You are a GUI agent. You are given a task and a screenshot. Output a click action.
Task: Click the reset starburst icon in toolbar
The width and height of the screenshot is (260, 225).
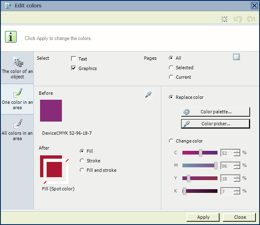click(x=224, y=19)
